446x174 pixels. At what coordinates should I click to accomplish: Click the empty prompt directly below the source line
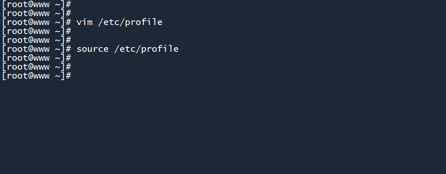pyautogui.click(x=37, y=58)
